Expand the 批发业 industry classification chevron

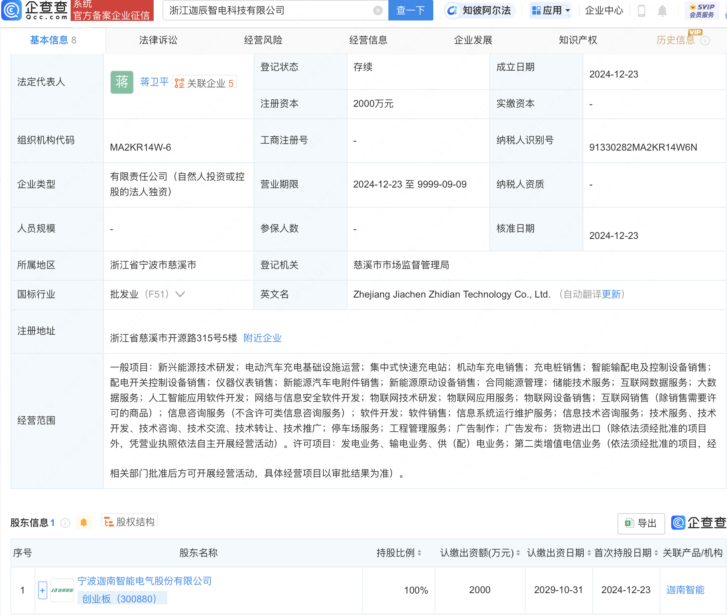click(180, 294)
